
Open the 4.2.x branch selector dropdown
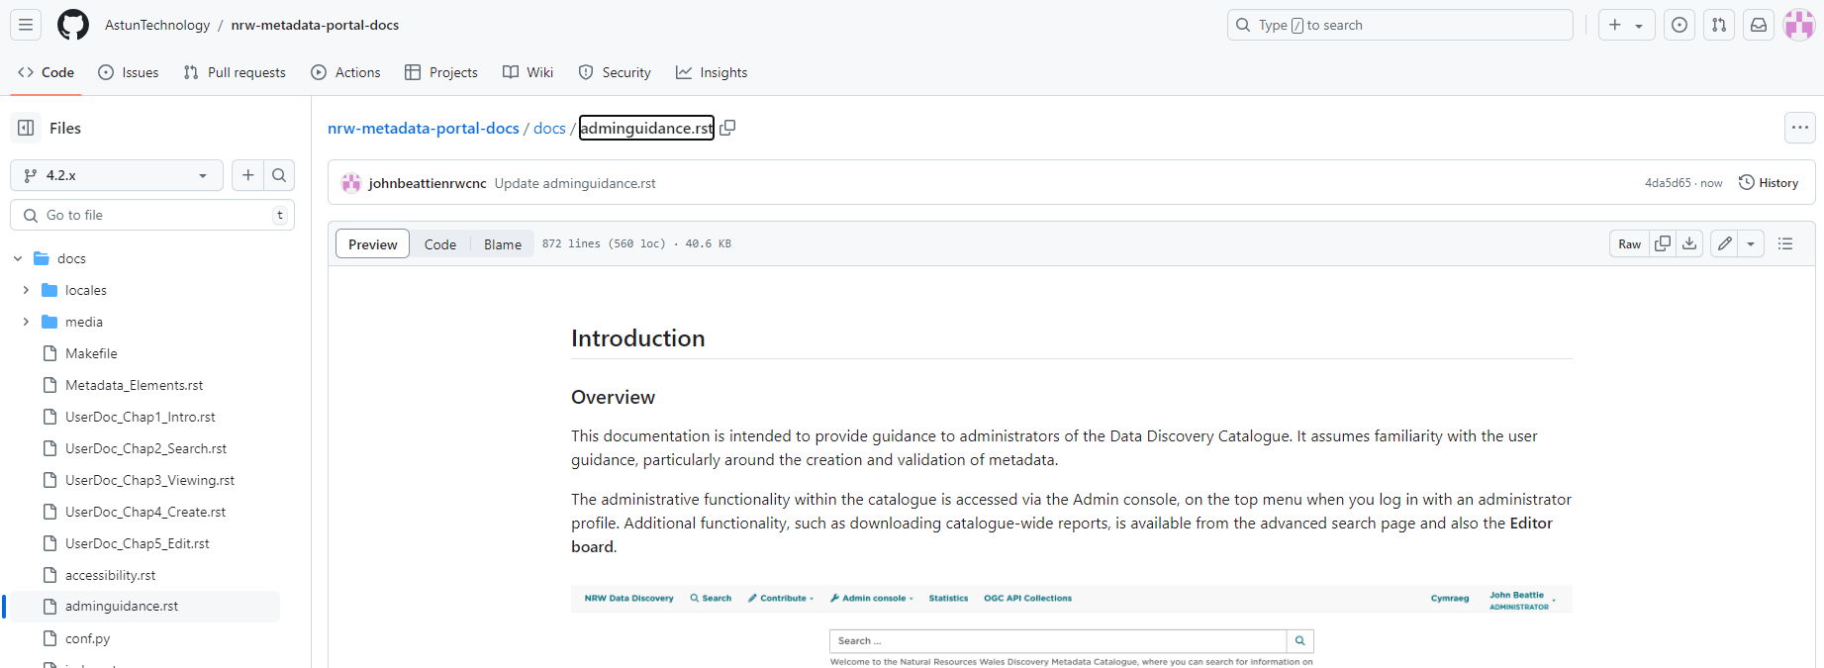(x=117, y=175)
